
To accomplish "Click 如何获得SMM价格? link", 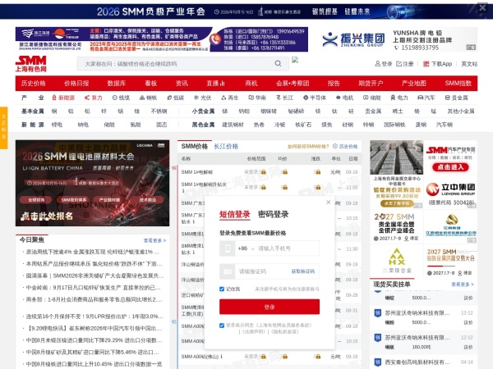I will pos(308,146).
